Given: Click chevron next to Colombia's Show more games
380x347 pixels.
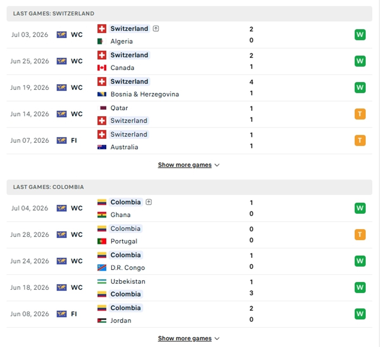Looking at the screenshot, I should coord(217,338).
